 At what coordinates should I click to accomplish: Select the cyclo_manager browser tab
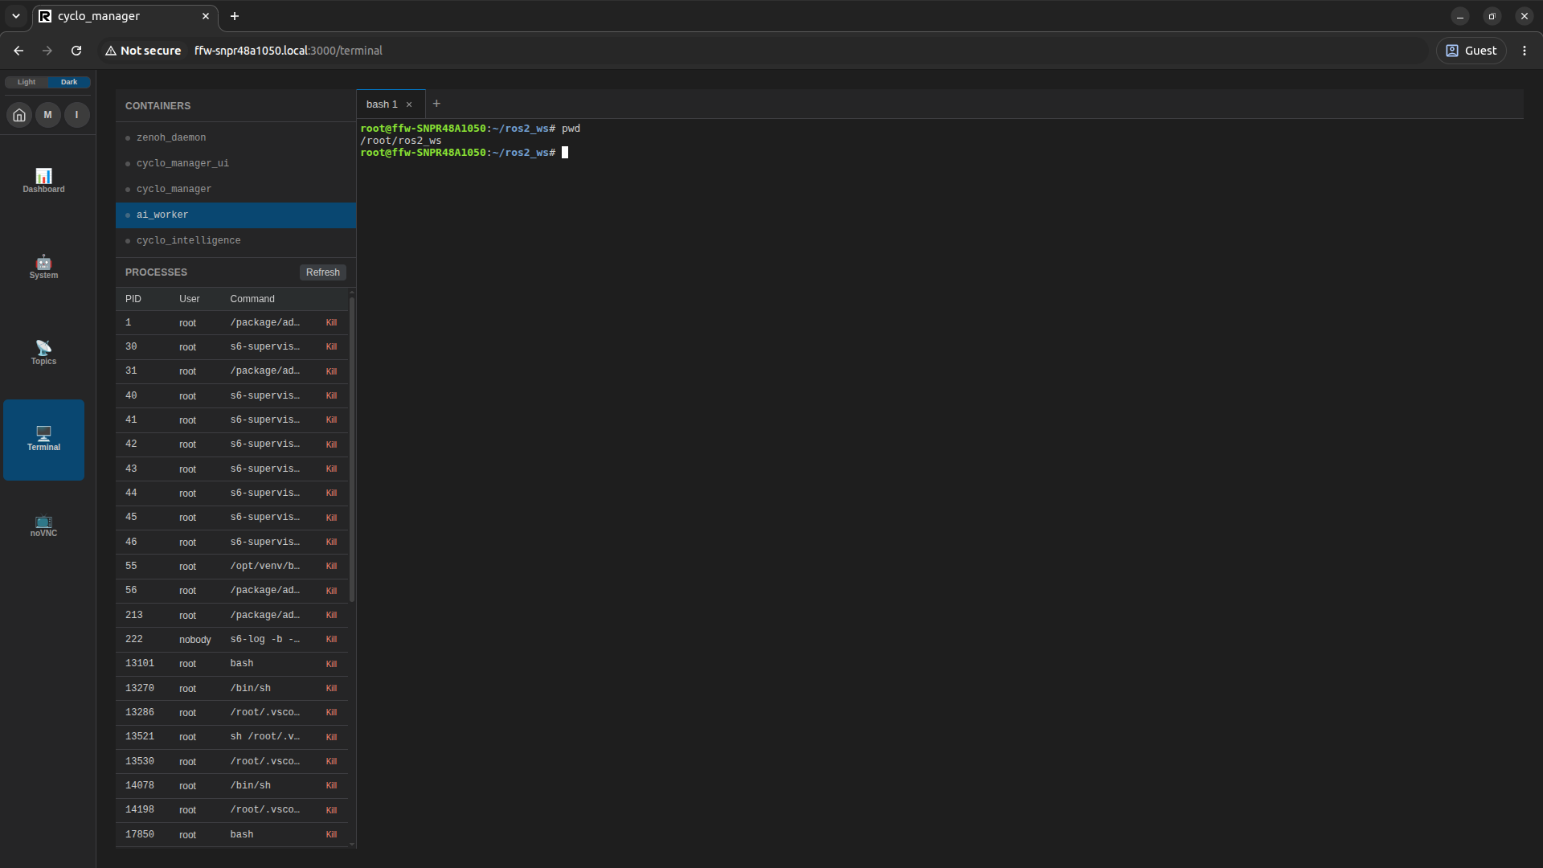pos(125,16)
